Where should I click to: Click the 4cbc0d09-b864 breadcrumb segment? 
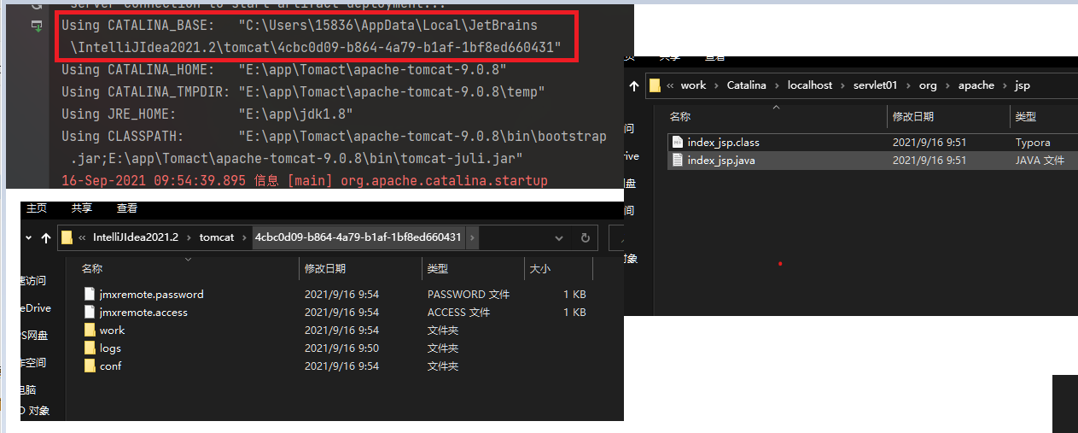pos(358,237)
